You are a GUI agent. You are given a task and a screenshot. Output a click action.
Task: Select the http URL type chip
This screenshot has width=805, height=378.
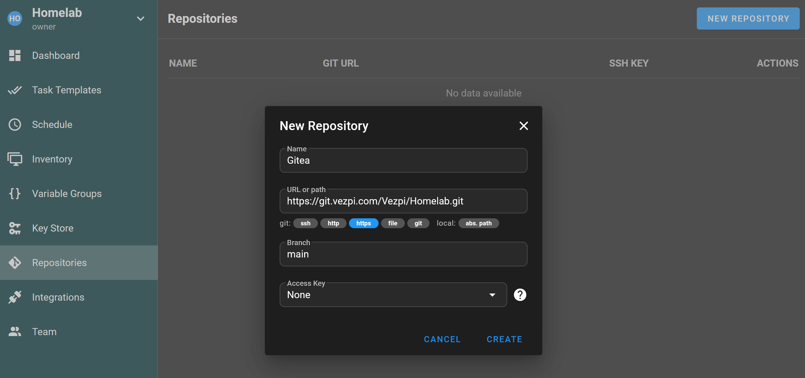coord(333,223)
